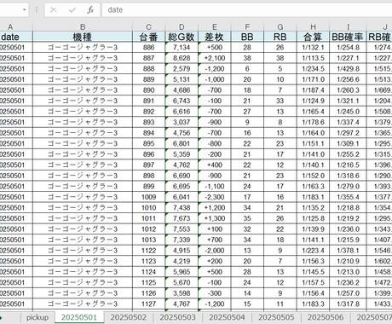Click the +2,100 difference cell
The height and width of the screenshot is (324, 392).
pyautogui.click(x=215, y=58)
